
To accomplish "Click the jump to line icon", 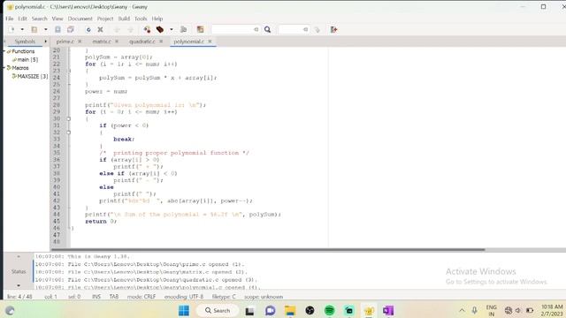I will pyautogui.click(x=317, y=29).
